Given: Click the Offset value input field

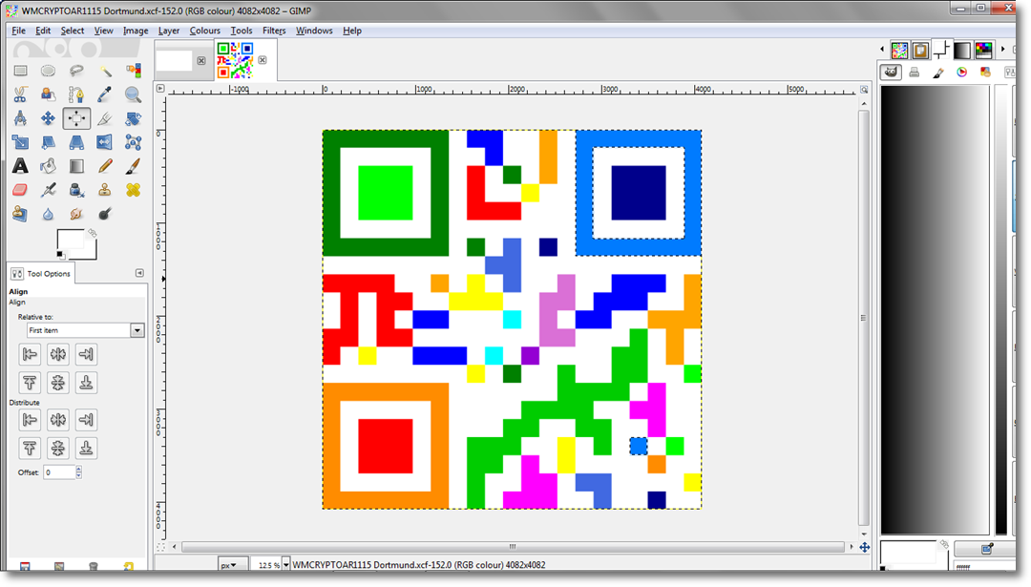Looking at the screenshot, I should tap(59, 472).
